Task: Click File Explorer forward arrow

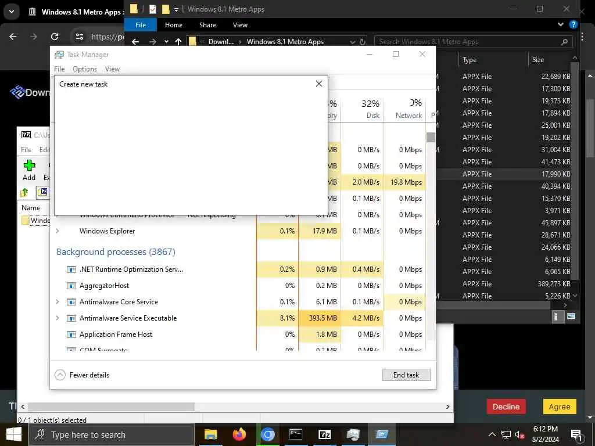Action: (x=153, y=41)
